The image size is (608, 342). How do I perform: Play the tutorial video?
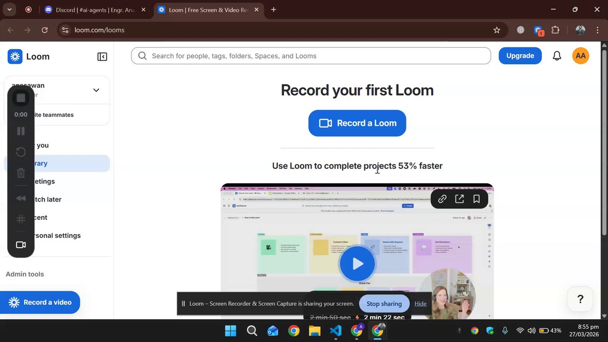tap(357, 264)
